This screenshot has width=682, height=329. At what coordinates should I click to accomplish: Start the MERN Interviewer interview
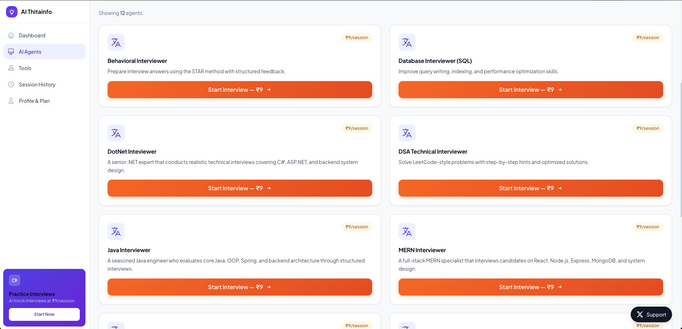click(x=531, y=287)
